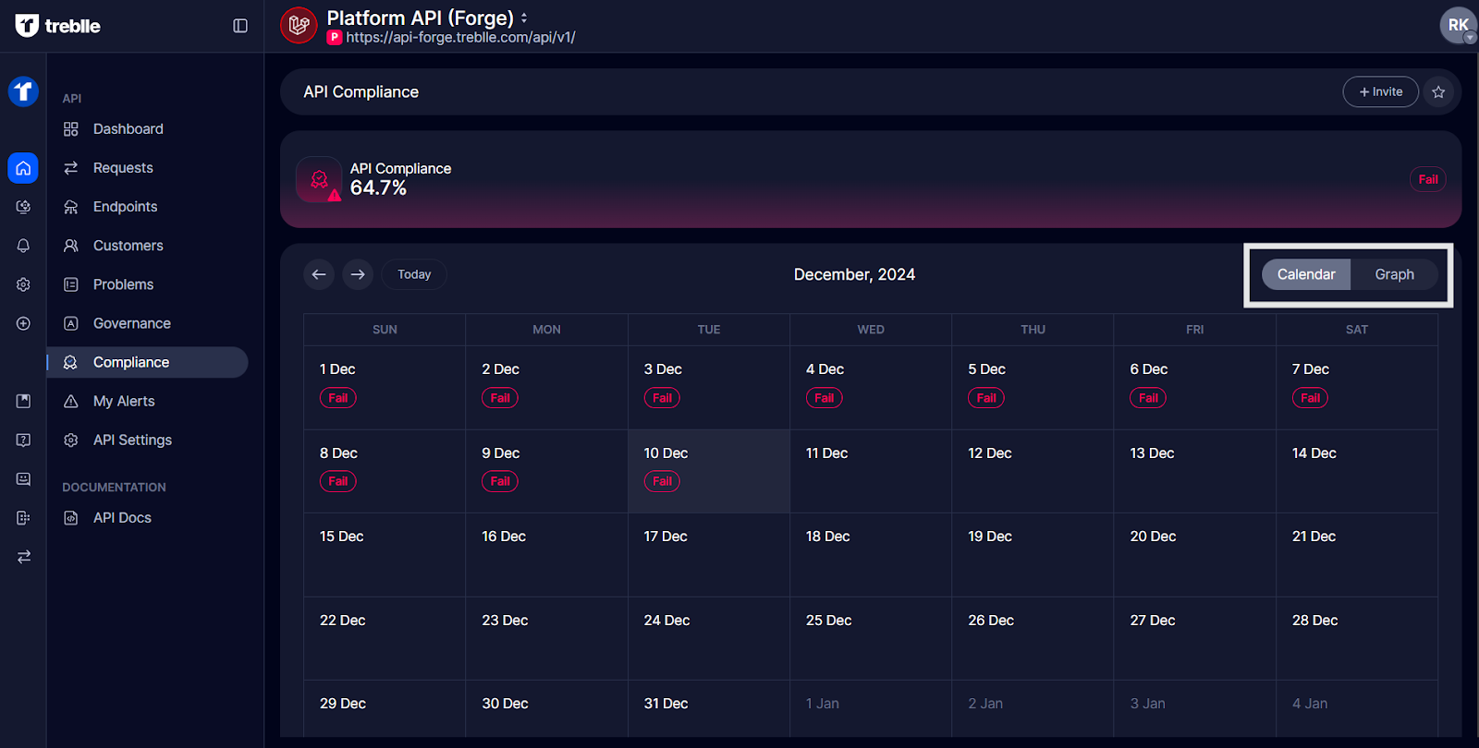Click the plus-circle icon in the left rail

[23, 323]
